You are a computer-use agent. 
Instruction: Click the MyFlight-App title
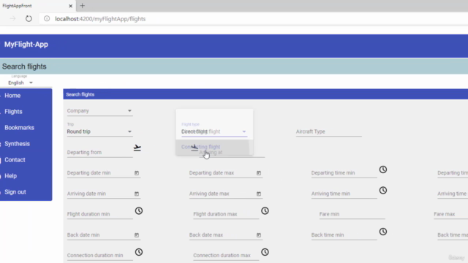[x=26, y=45]
